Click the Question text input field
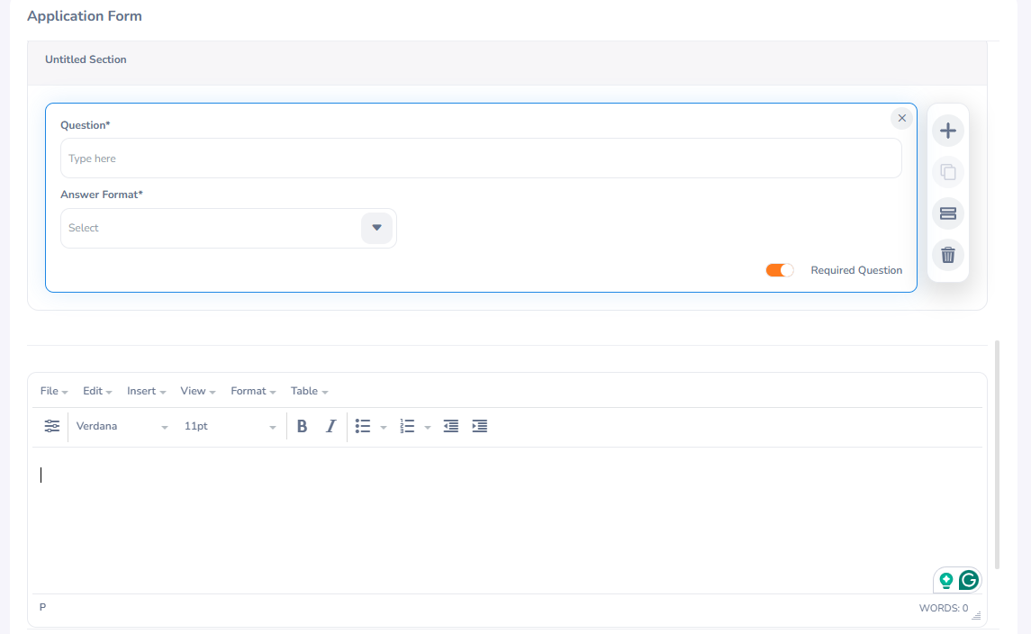 pyautogui.click(x=481, y=158)
